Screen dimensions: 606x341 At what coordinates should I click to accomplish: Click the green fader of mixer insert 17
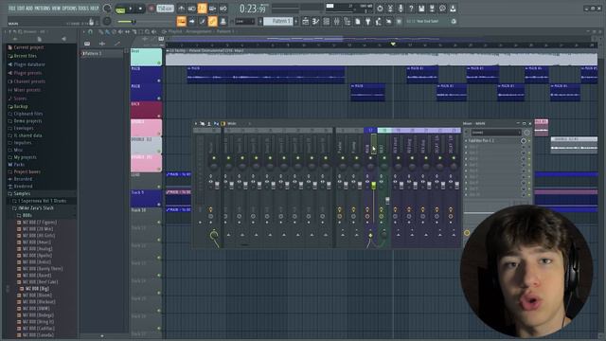pos(374,186)
